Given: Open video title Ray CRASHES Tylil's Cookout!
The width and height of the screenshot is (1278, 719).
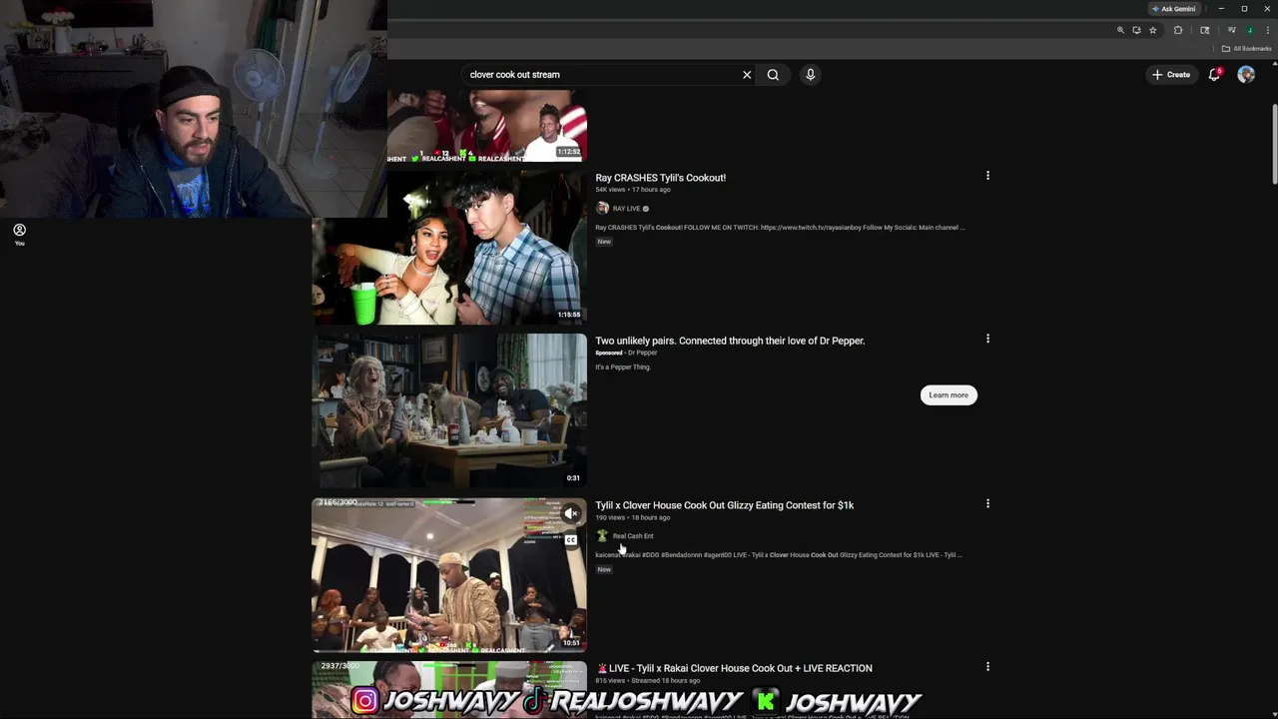Looking at the screenshot, I should pyautogui.click(x=661, y=178).
